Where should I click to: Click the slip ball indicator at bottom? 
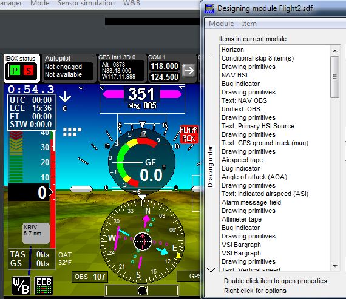[142, 291]
